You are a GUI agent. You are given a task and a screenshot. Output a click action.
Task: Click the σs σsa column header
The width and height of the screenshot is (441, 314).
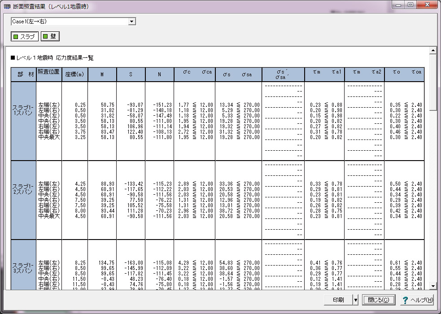[x=239, y=74]
